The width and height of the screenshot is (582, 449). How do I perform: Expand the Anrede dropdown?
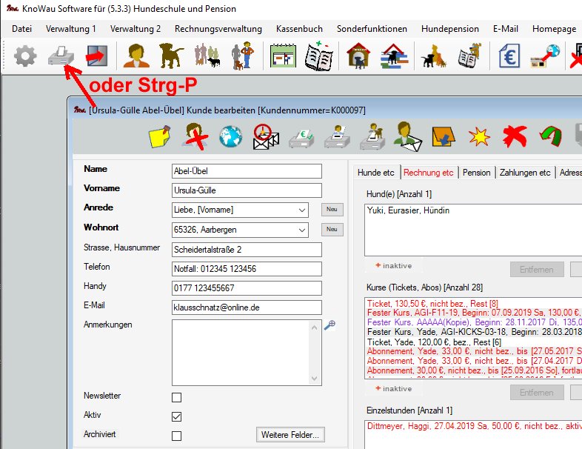pyautogui.click(x=301, y=210)
